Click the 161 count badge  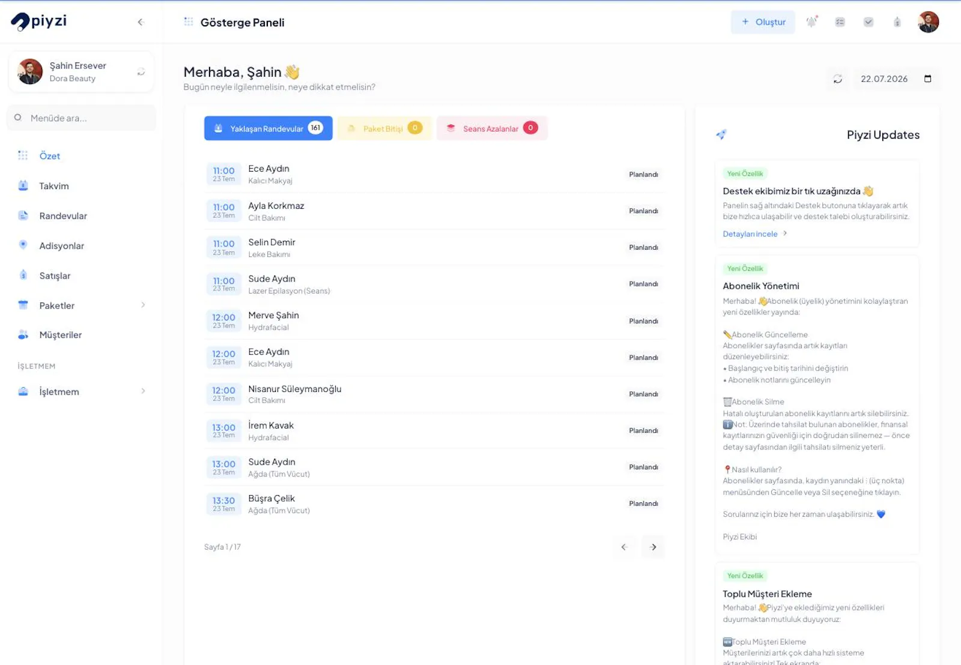pyautogui.click(x=315, y=128)
